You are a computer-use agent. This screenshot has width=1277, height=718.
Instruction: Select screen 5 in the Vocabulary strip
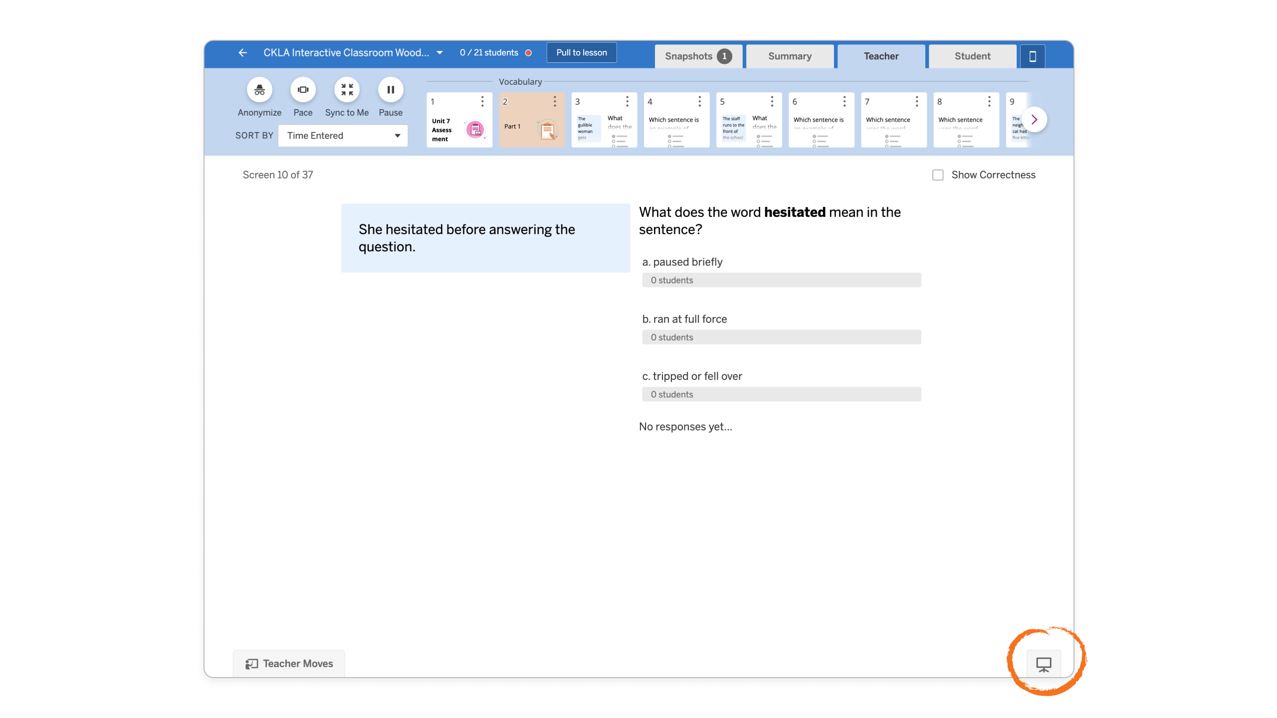(748, 120)
